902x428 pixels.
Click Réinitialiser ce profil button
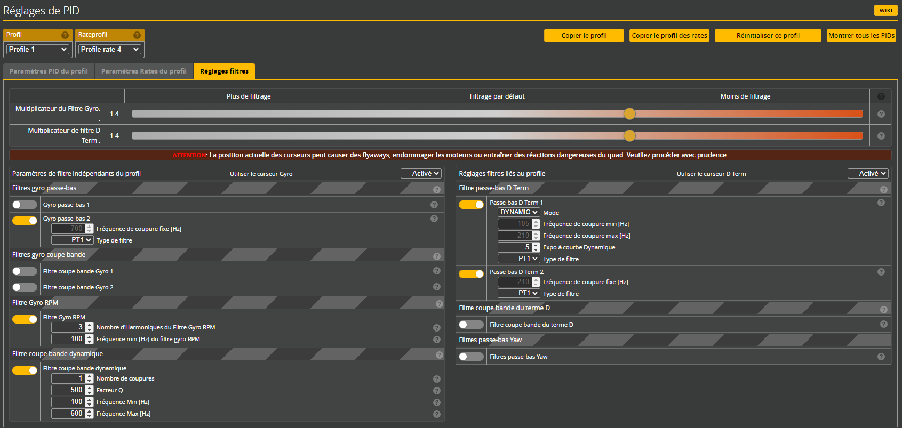768,36
